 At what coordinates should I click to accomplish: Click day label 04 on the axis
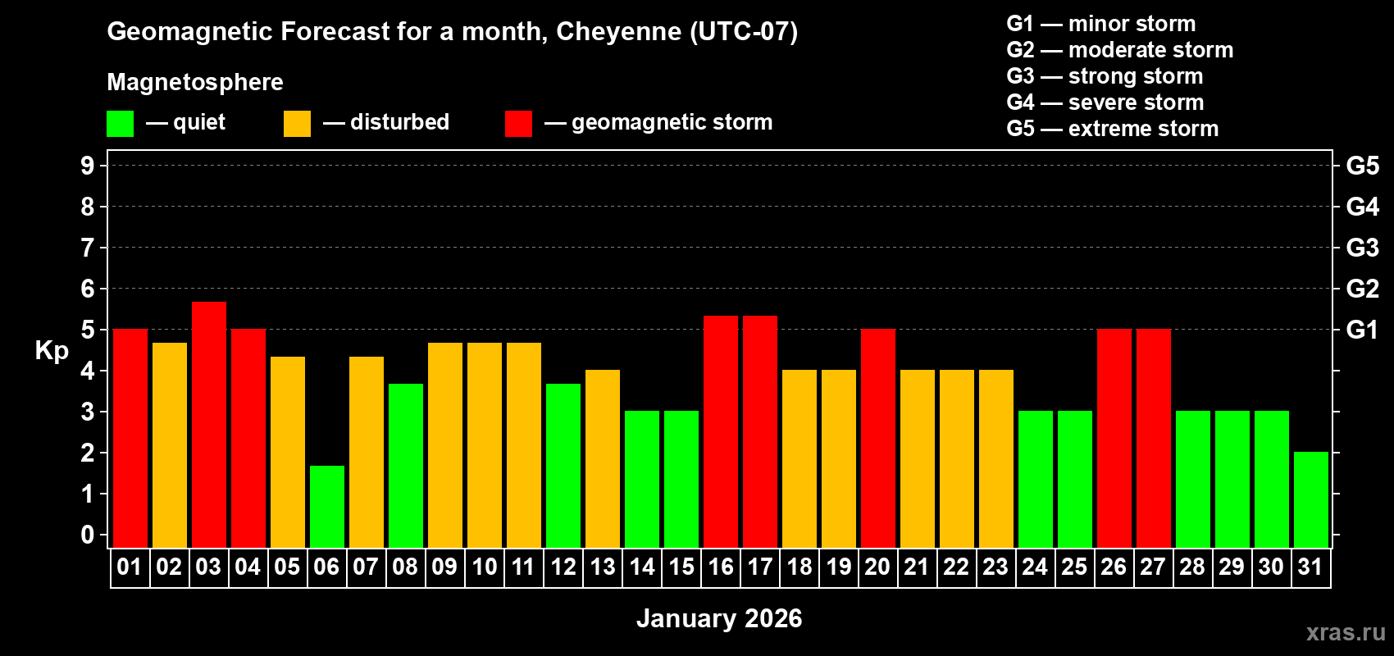[248, 567]
